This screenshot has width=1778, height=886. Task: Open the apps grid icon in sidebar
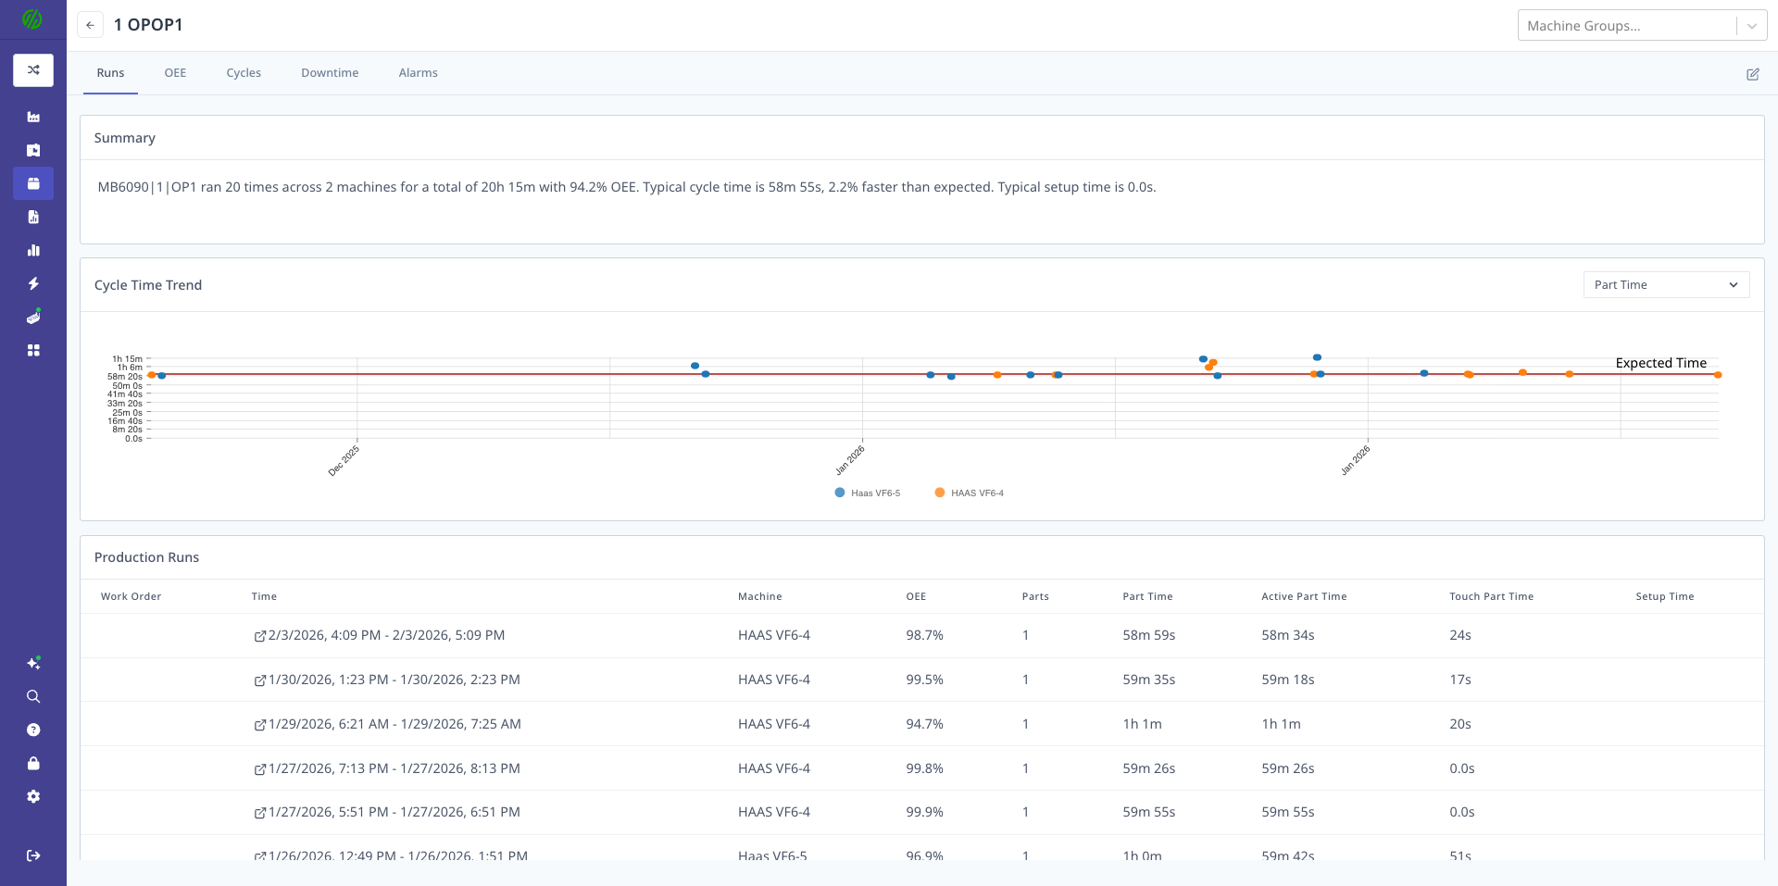(33, 350)
